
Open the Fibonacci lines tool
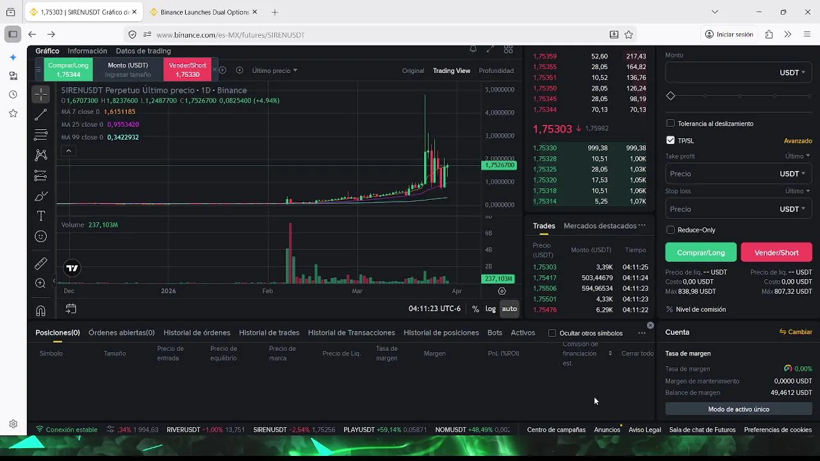point(40,134)
